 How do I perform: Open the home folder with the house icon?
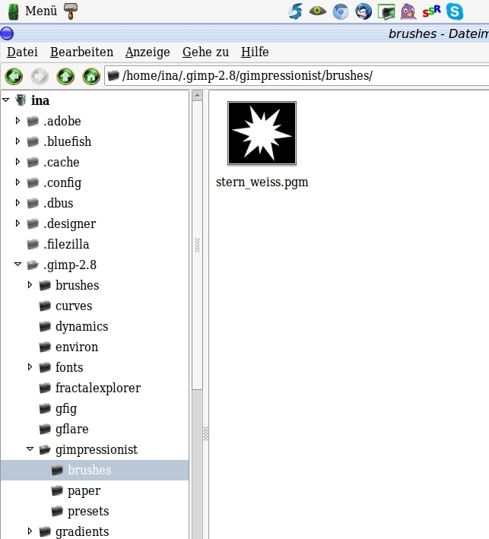point(91,76)
